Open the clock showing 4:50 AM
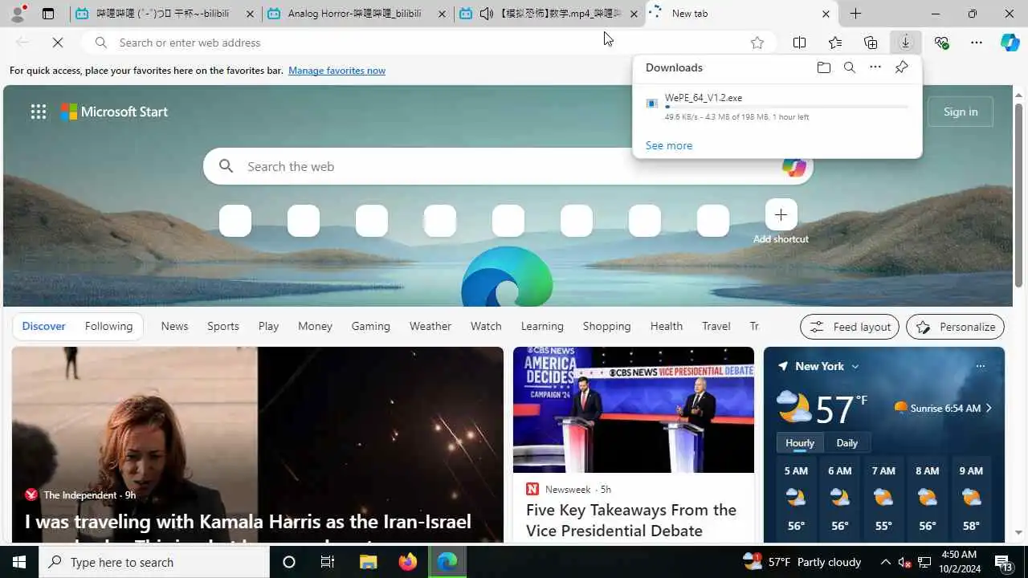 tap(957, 562)
